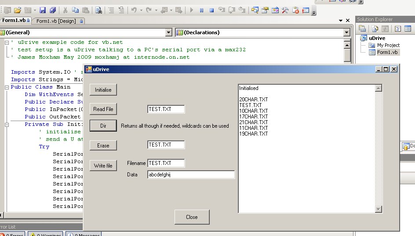Click View Designer icon in Solution Explorer

point(408,29)
